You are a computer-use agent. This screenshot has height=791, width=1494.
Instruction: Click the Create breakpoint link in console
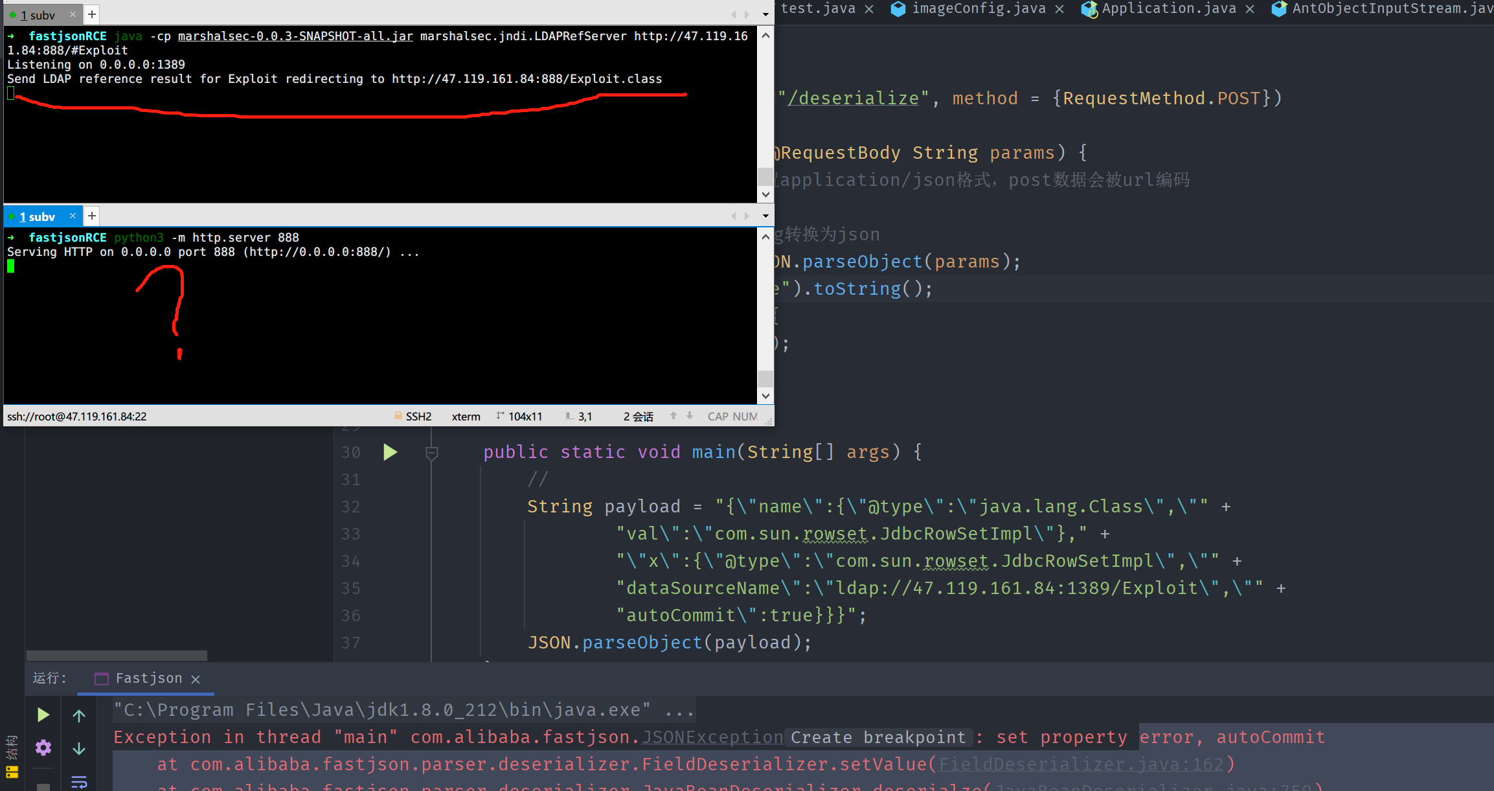[x=878, y=737]
